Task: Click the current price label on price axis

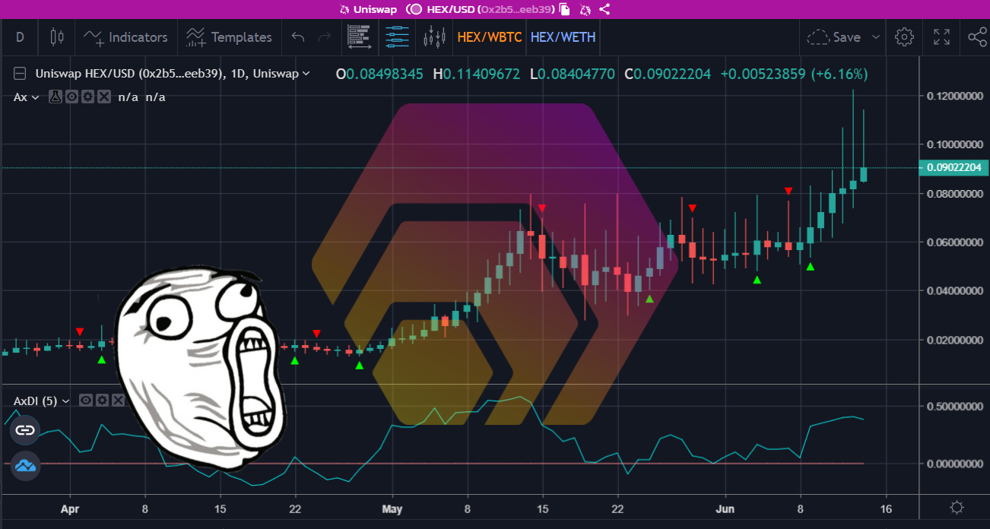Action: click(x=954, y=168)
